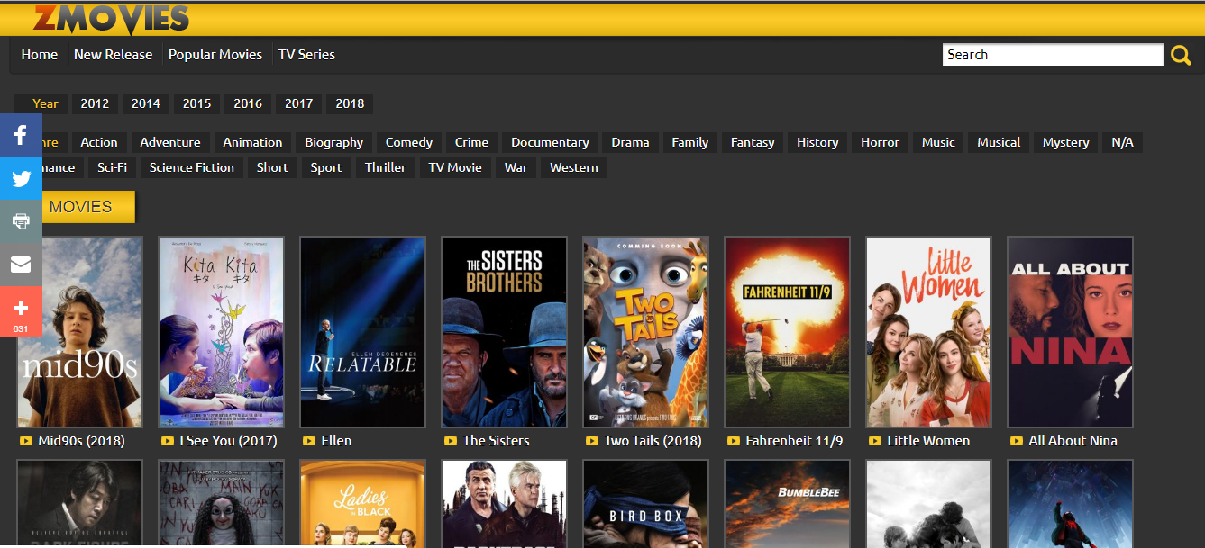Click the play icon beside Two Tails (2018)

tap(592, 441)
